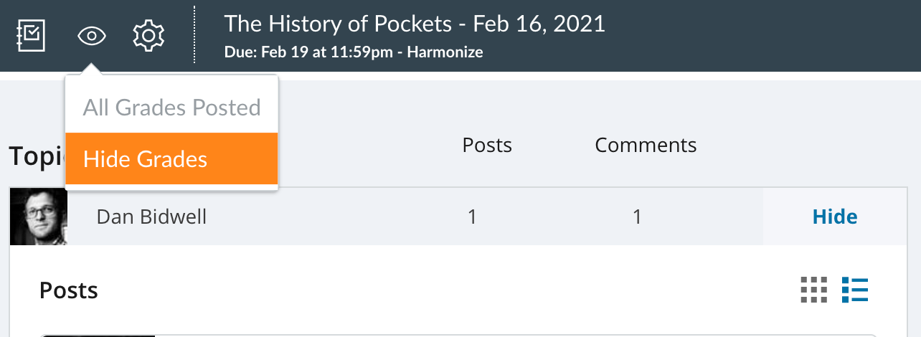Click the All Grades Posted menu entry

171,108
